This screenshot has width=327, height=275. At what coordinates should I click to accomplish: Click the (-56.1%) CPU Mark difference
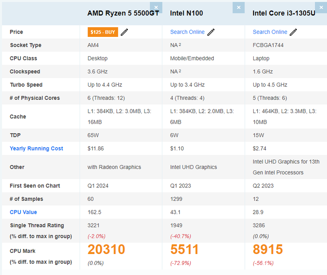(x=263, y=263)
